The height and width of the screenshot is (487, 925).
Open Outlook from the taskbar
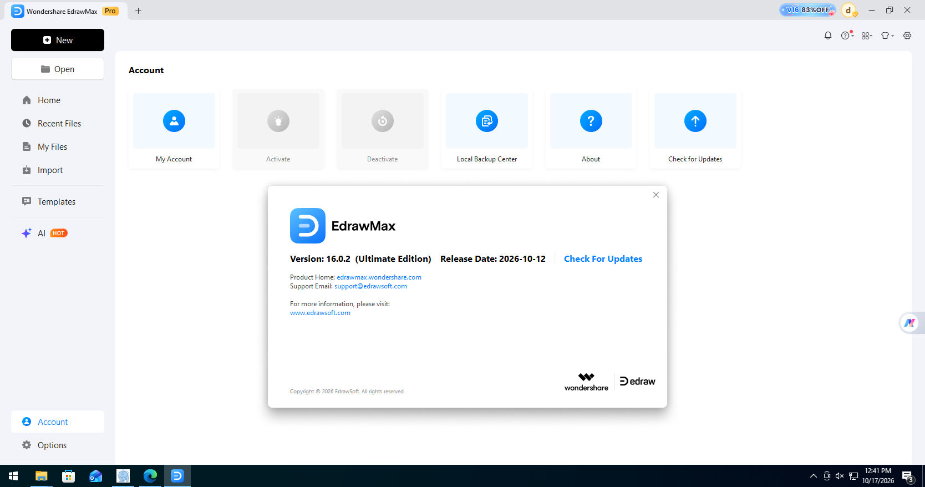(96, 476)
